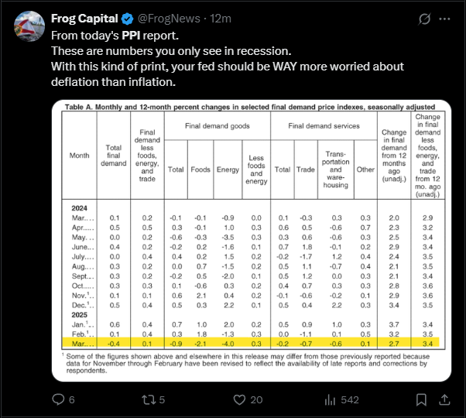Click the bold PPI keyword
This screenshot has width=466, height=418.
(x=131, y=36)
